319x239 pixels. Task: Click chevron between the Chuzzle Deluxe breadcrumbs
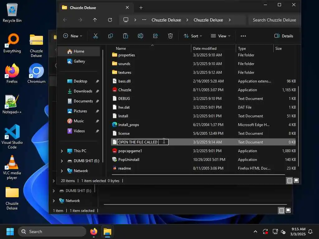tap(187, 20)
